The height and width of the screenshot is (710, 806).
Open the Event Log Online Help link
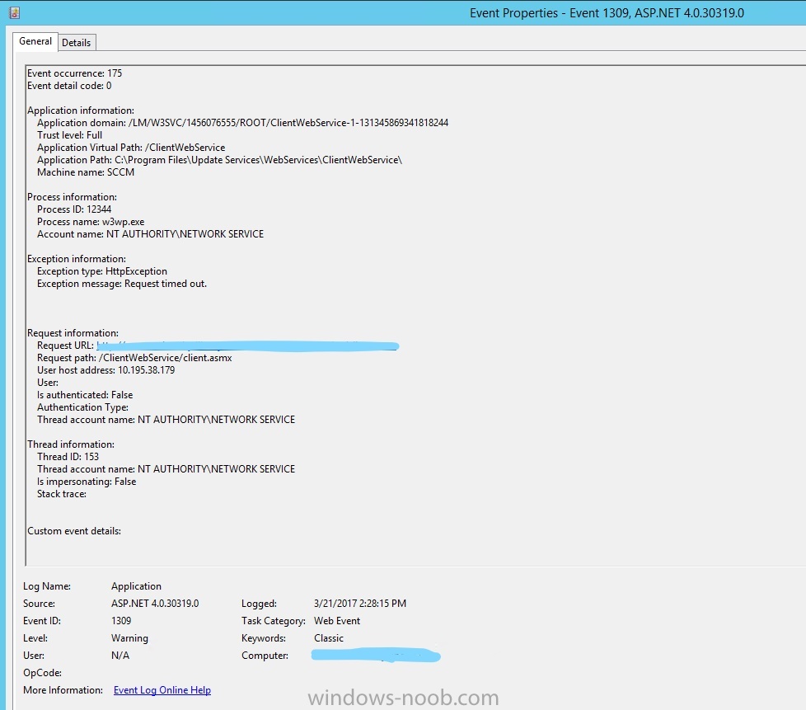[162, 690]
